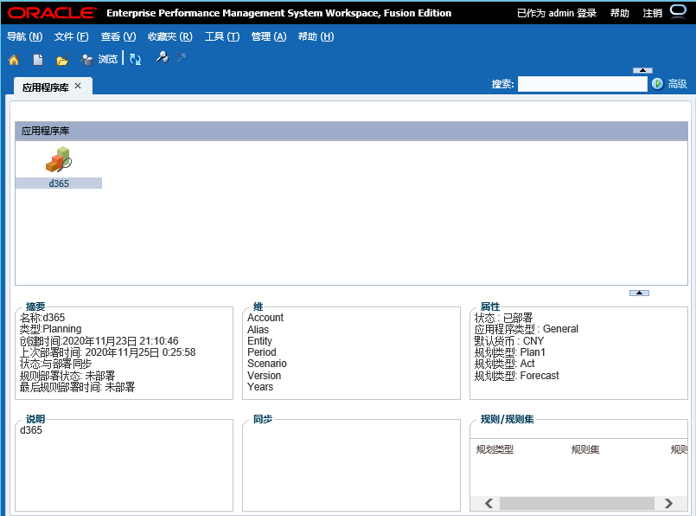Open the 查看 (V) menu
Screen dimensions: 696x516
coord(118,36)
